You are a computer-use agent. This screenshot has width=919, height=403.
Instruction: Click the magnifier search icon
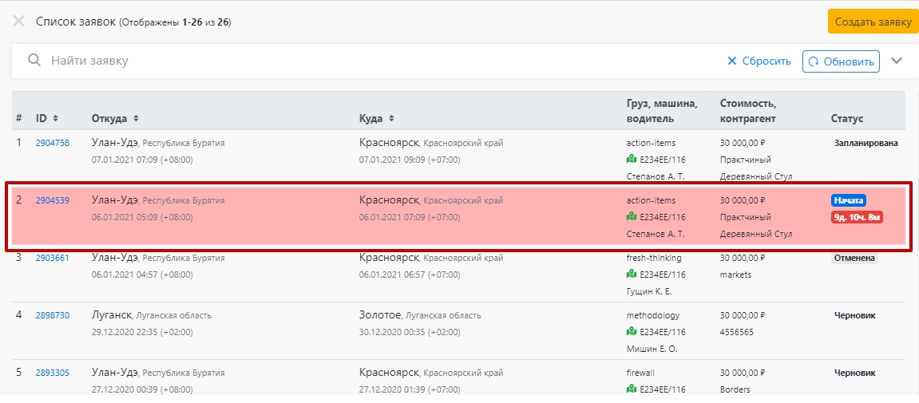[34, 61]
